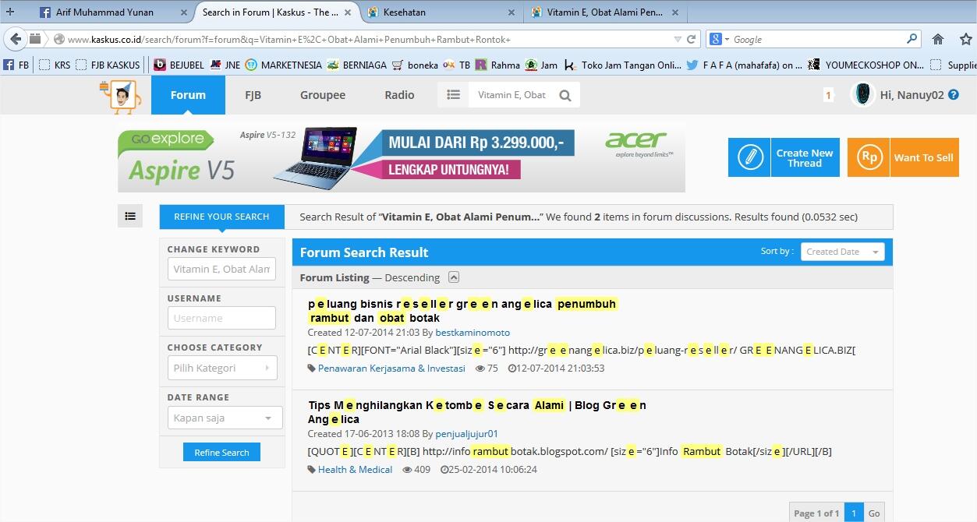
Task: Switch to Vitamin E, Obat Alami tab
Action: (607, 12)
